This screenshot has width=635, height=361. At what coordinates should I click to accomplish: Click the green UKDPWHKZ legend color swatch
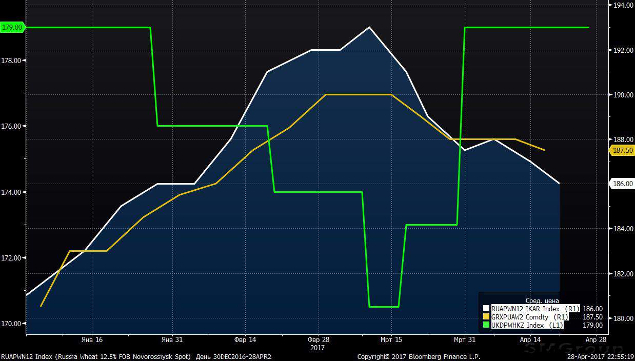pos(487,325)
